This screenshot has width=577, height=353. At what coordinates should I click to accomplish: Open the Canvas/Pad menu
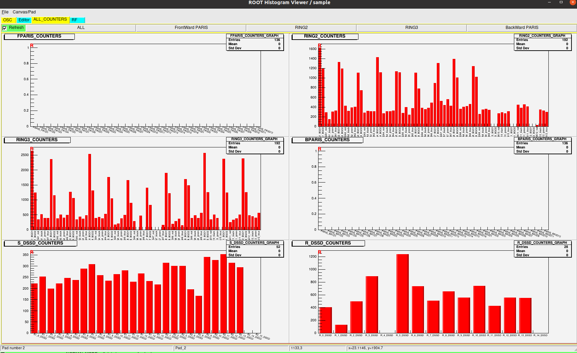(24, 12)
